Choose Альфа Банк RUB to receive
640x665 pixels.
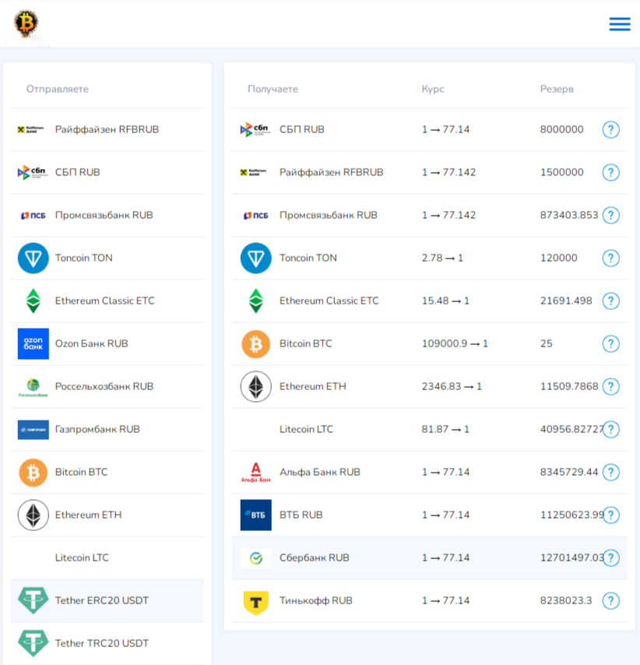coord(429,472)
